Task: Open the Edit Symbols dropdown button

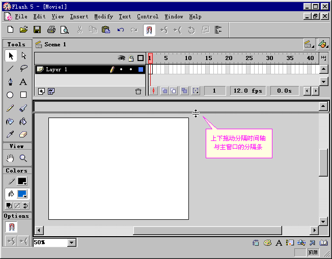Action: coord(323,44)
